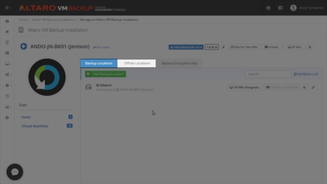
Task: Open the monitor icon in sidebar
Action: tap(7, 64)
